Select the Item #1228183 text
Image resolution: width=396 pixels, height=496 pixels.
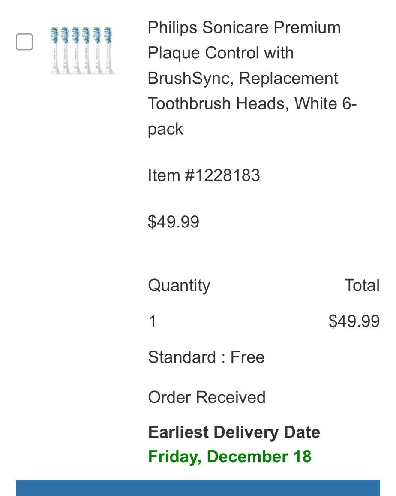204,175
